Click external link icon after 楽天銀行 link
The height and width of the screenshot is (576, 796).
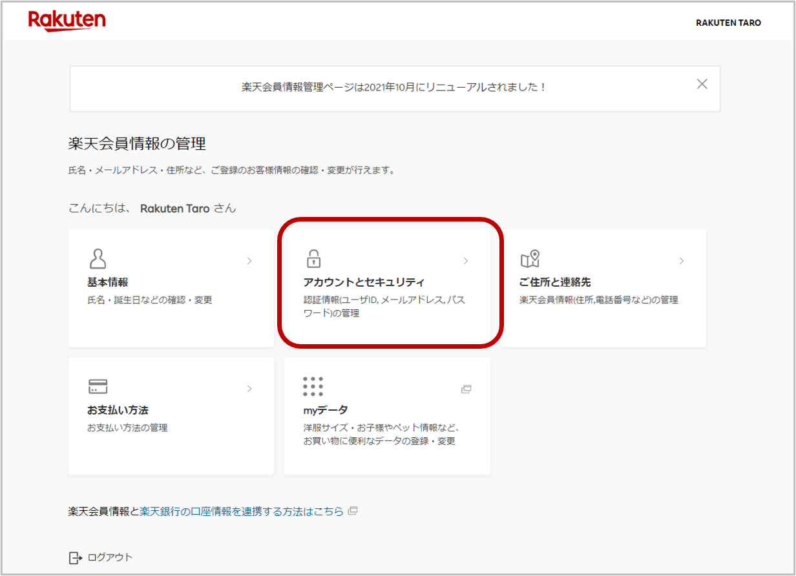tap(353, 511)
